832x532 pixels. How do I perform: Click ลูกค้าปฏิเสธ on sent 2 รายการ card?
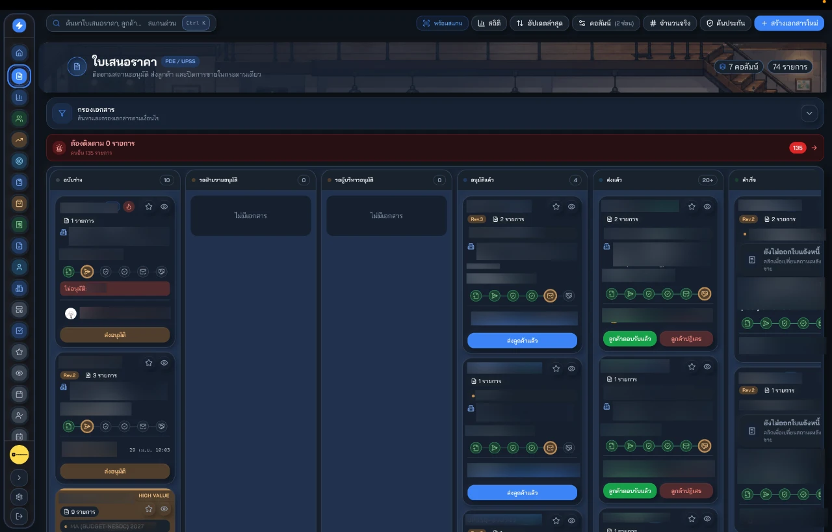coord(686,339)
